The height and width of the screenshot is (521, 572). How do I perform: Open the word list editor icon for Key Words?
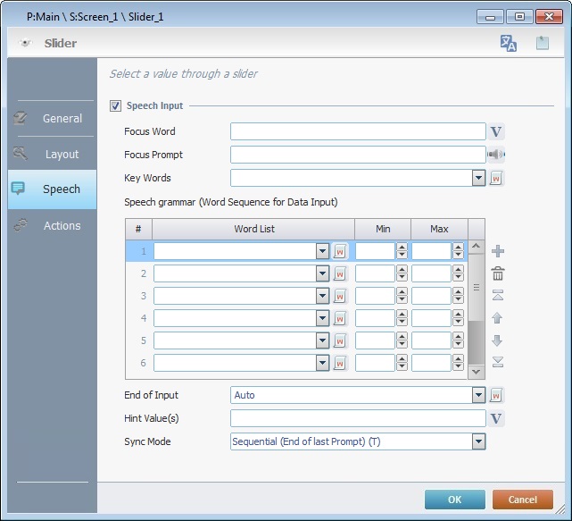pyautogui.click(x=497, y=178)
